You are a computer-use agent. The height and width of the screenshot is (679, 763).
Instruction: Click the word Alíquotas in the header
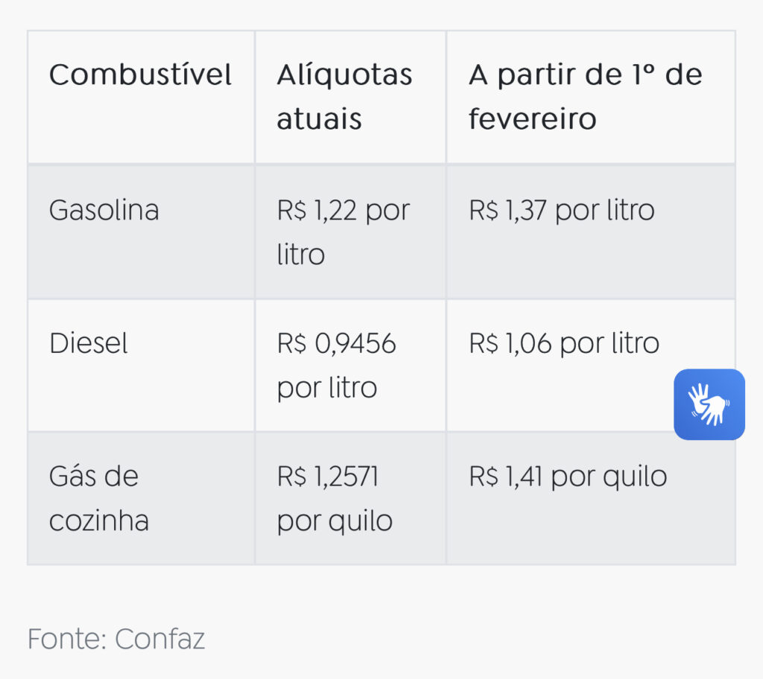[x=344, y=75]
